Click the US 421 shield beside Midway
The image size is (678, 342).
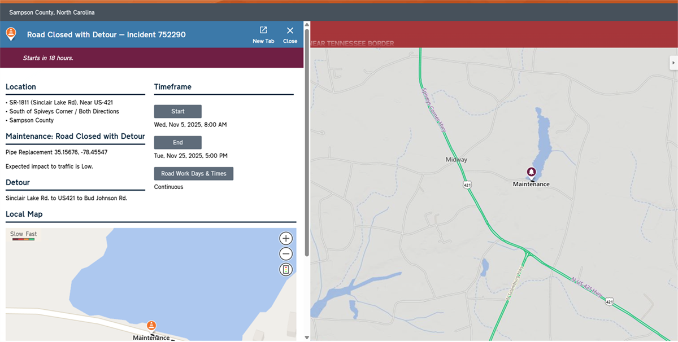click(x=468, y=185)
